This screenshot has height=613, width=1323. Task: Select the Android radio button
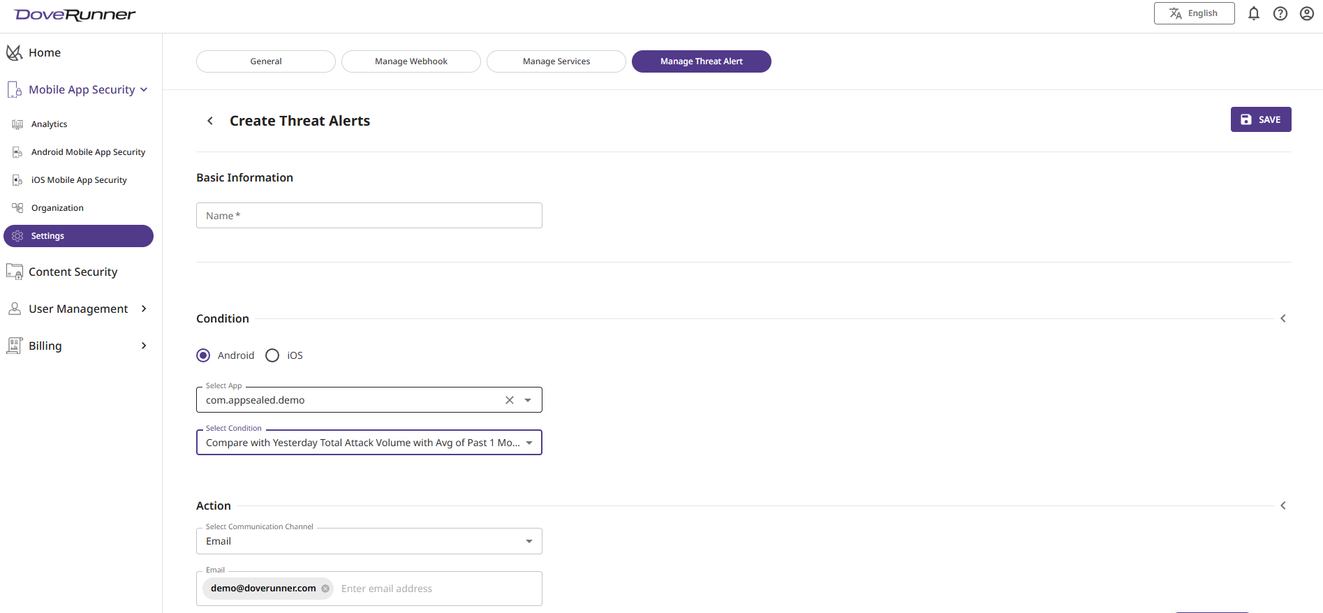[x=203, y=355]
